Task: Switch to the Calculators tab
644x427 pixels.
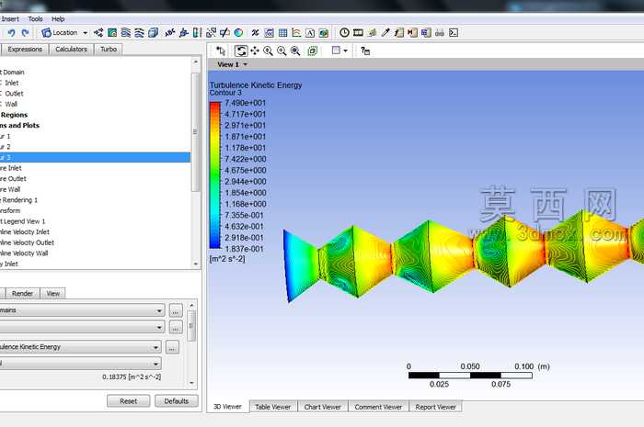Action: coord(72,50)
